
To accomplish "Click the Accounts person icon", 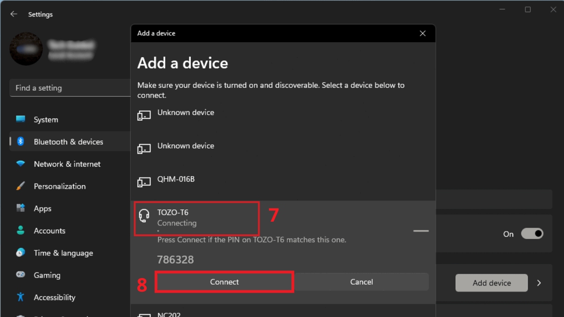I will 21,230.
